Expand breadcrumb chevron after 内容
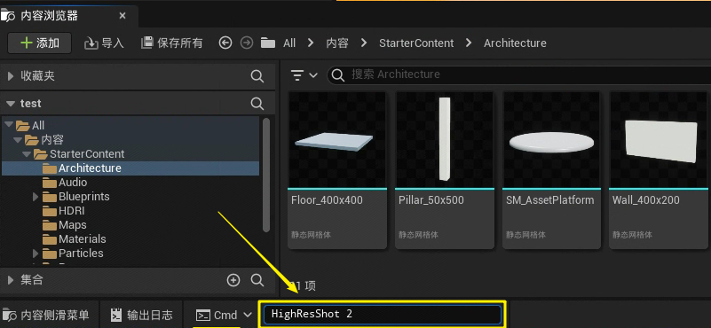 (x=364, y=43)
